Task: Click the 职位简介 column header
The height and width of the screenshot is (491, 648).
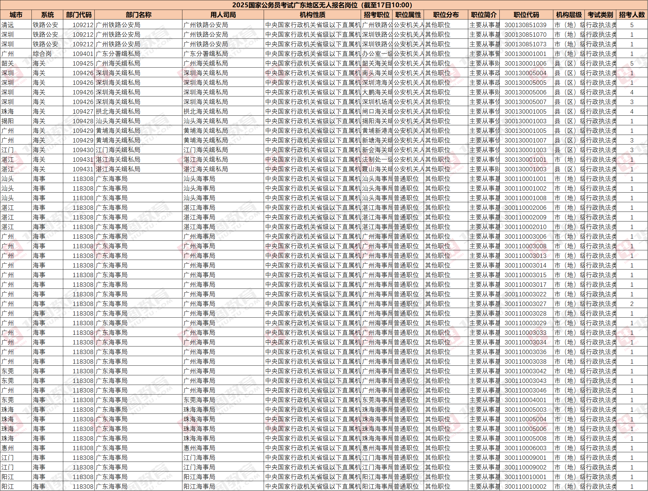Action: pos(484,15)
